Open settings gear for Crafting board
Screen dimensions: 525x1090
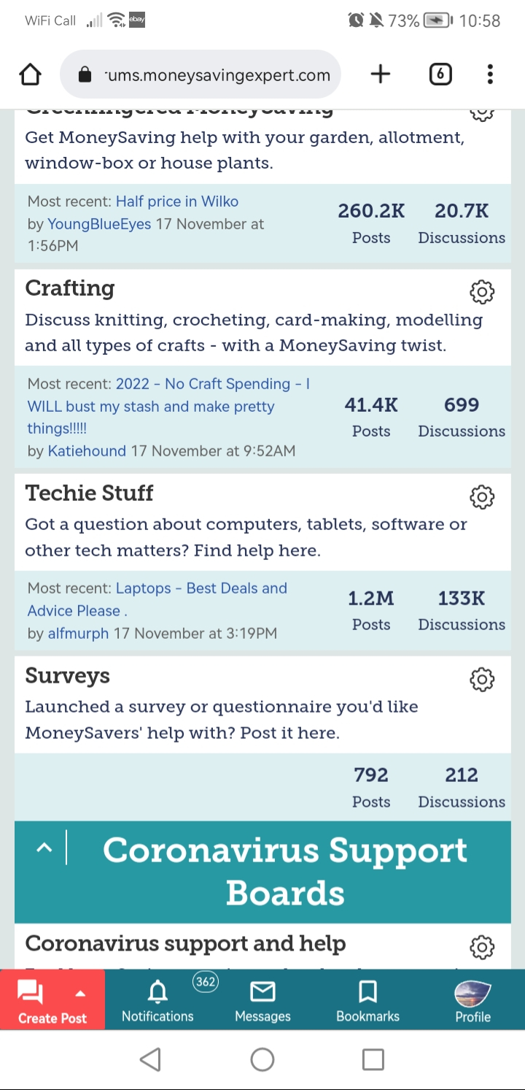[481, 292]
